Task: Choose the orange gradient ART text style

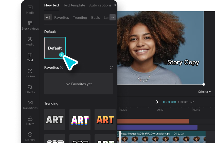Action: [105, 120]
